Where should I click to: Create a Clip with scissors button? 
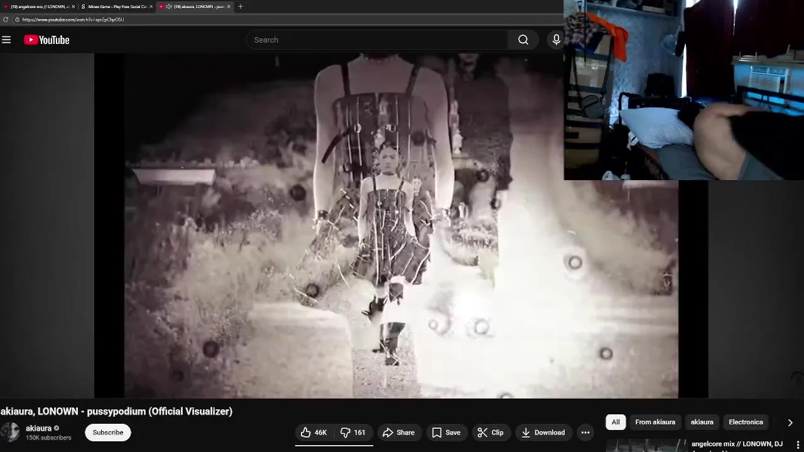[x=491, y=433]
